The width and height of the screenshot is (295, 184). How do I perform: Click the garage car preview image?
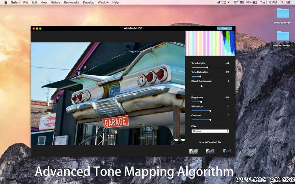click(108, 94)
